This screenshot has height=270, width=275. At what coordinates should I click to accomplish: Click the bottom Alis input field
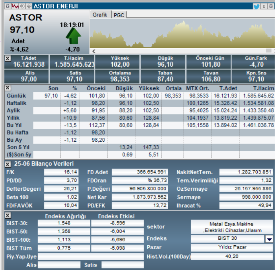(59, 265)
